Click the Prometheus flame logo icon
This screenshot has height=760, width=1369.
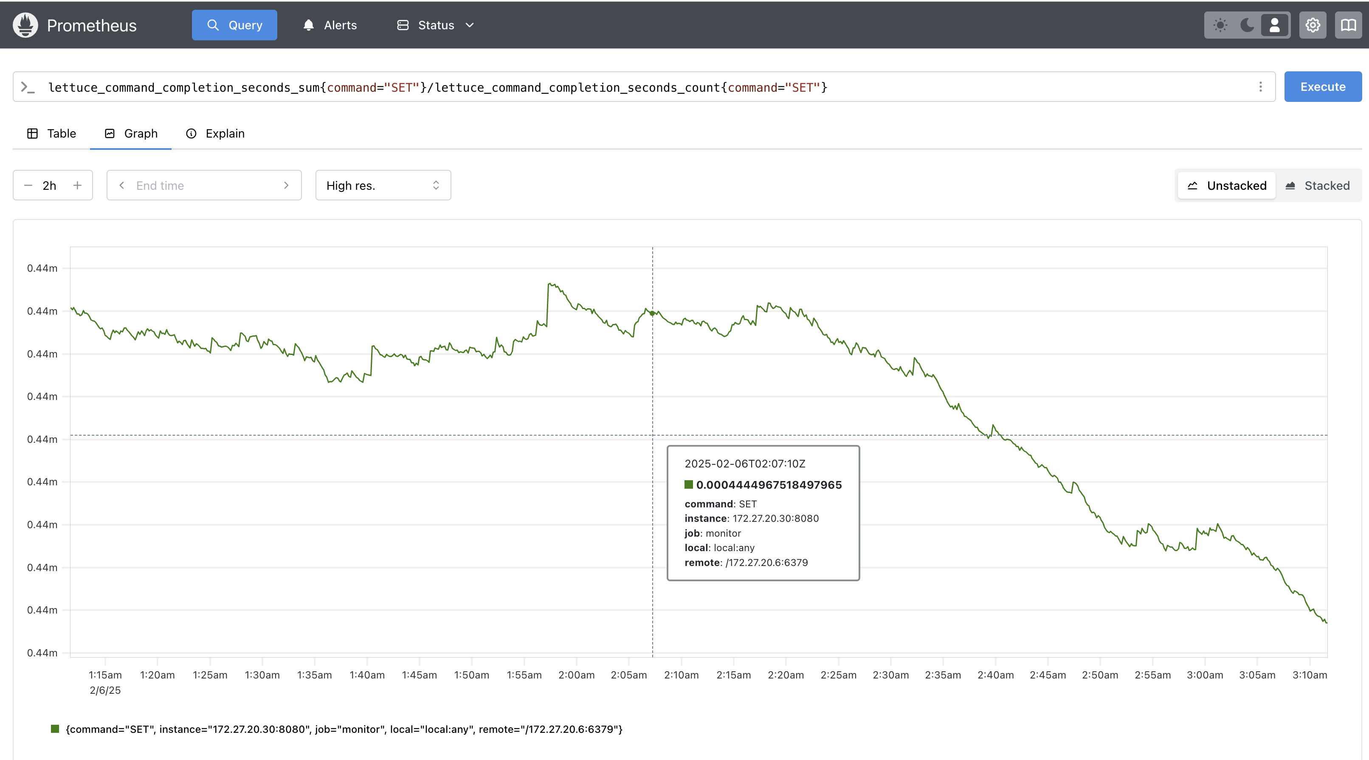[x=25, y=25]
